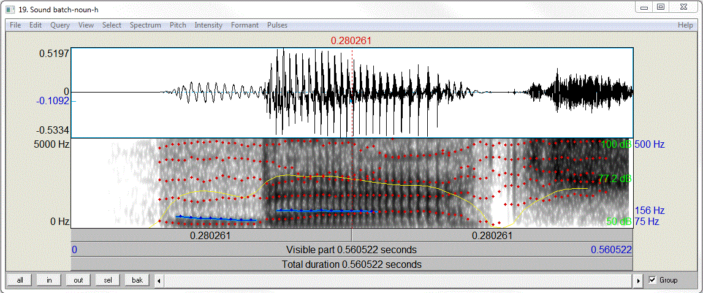Open the Pulses menu

click(277, 25)
